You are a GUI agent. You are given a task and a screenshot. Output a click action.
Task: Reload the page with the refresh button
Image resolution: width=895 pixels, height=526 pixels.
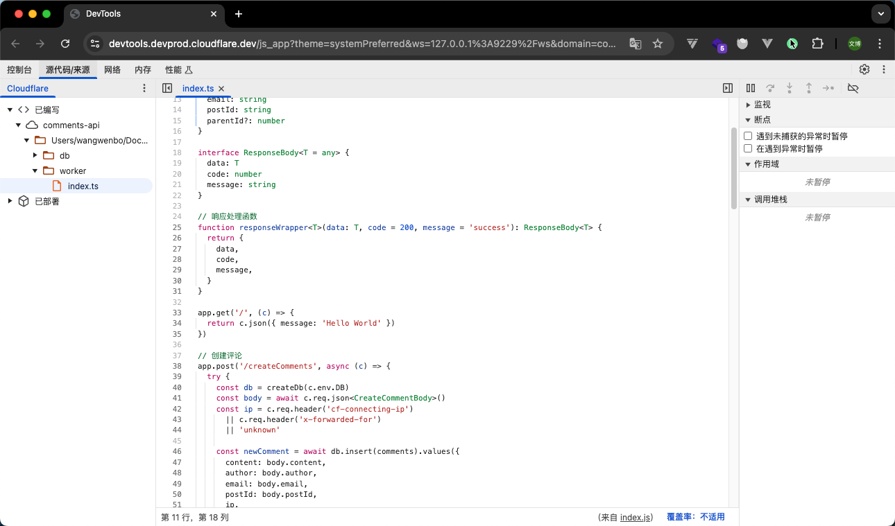[x=65, y=43]
